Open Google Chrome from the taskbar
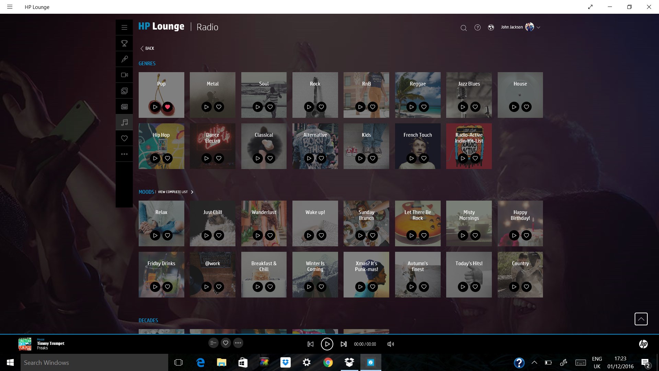Screen dimensions: 659x371 pyautogui.click(x=328, y=362)
